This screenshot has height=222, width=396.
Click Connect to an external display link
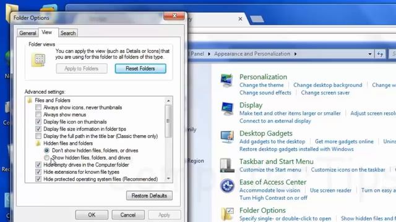click(275, 121)
